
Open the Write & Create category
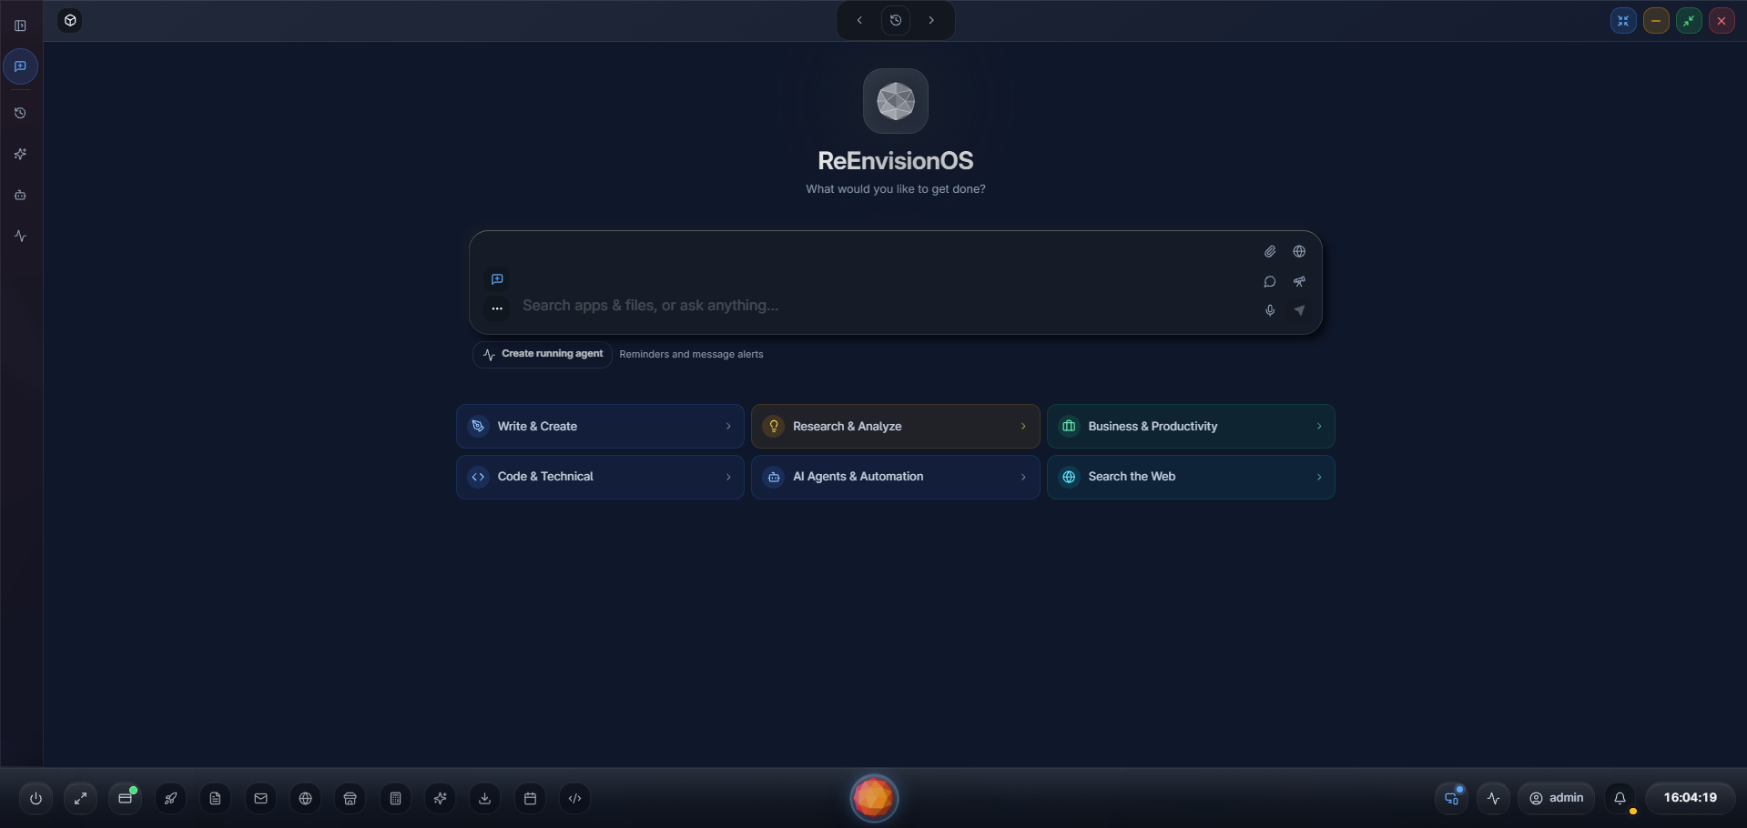click(x=600, y=426)
